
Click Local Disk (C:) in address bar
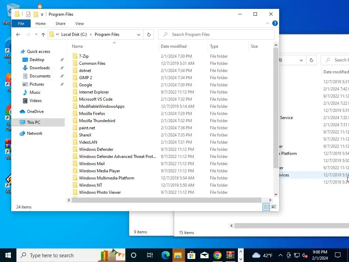tap(74, 34)
